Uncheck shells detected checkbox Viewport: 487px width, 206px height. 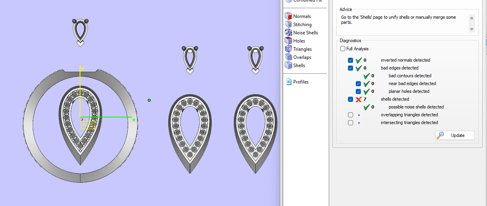pyautogui.click(x=350, y=99)
